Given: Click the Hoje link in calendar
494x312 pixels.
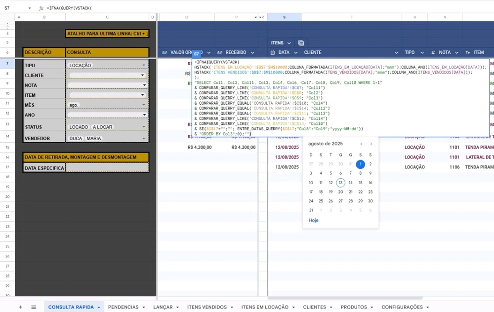Looking at the screenshot, I should click(313, 220).
